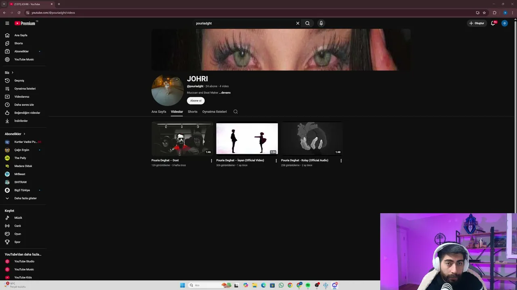Open JOHRI channel avatar image

pyautogui.click(x=168, y=90)
